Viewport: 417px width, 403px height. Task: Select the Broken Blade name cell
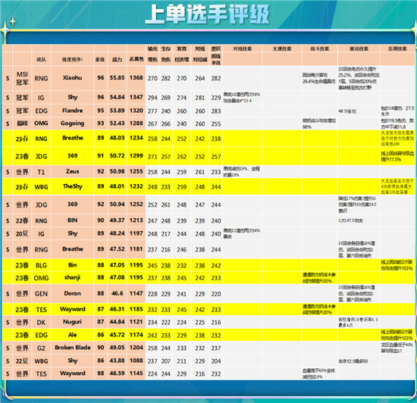[73, 348]
